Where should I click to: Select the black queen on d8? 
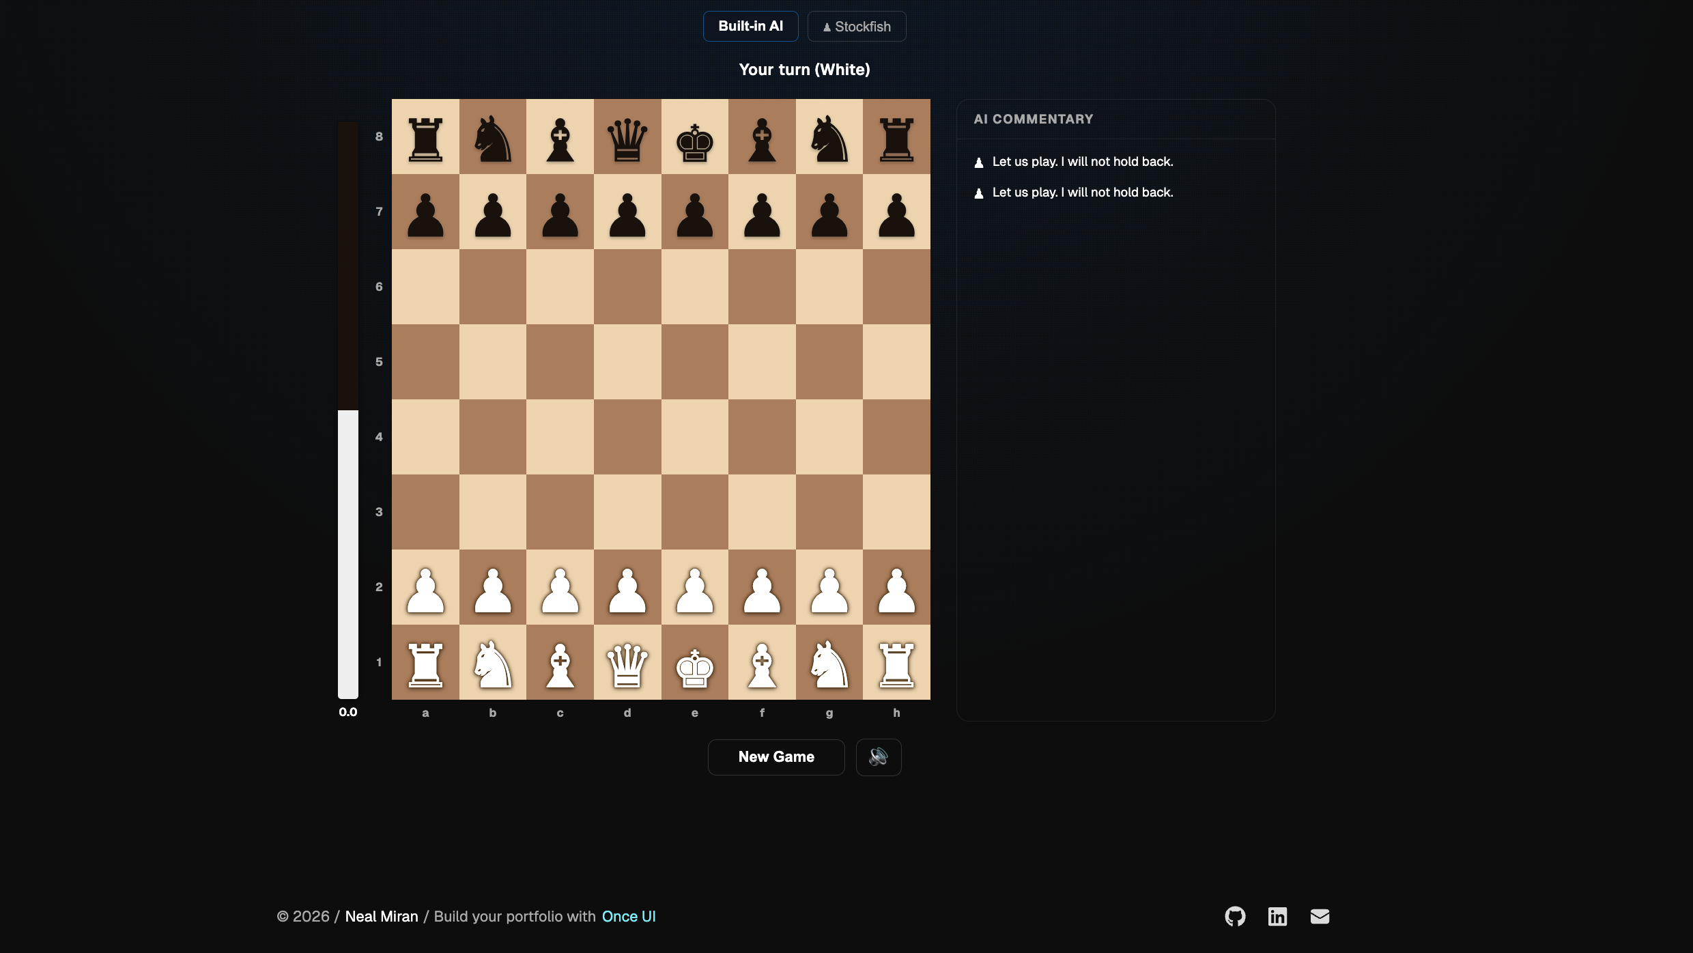[627, 139]
